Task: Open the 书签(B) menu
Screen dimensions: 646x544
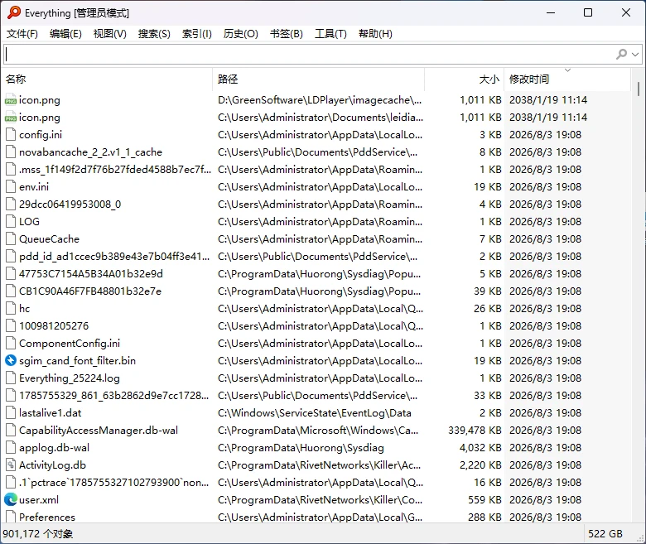Action: (287, 34)
